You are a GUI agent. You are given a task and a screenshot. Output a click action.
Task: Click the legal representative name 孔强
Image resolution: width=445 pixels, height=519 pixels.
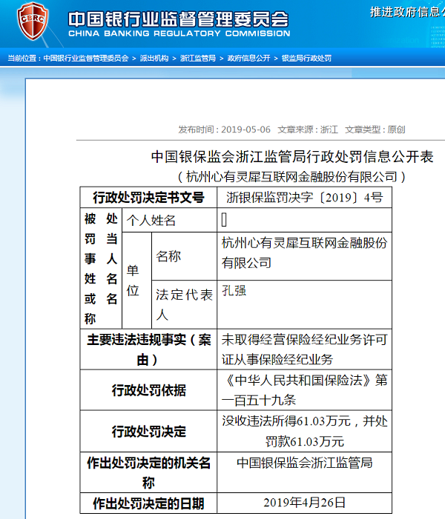click(234, 290)
